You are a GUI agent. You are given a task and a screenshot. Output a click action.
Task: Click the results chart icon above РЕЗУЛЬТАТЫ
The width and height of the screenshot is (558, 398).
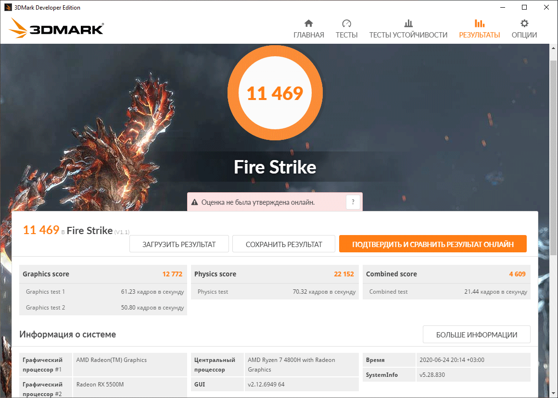tap(480, 24)
